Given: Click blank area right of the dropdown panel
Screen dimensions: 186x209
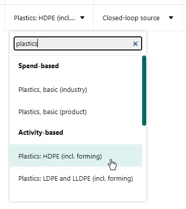Looking at the screenshot, I should click(166, 118).
